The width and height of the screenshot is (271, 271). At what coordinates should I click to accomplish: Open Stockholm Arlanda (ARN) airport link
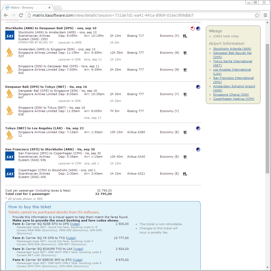tap(232, 49)
